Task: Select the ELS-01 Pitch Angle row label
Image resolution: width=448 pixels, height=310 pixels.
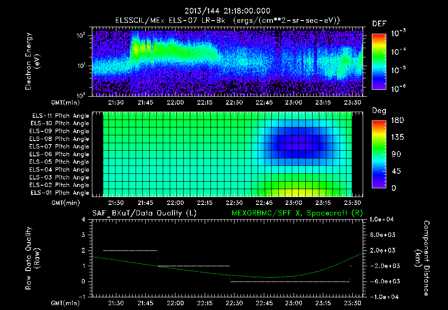Action: click(x=60, y=193)
